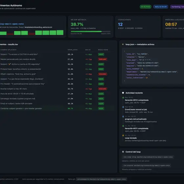Viewport: 184px width, 184px height.
Task: Click the green marker for Iteración #012 completada
Action: (123, 98)
